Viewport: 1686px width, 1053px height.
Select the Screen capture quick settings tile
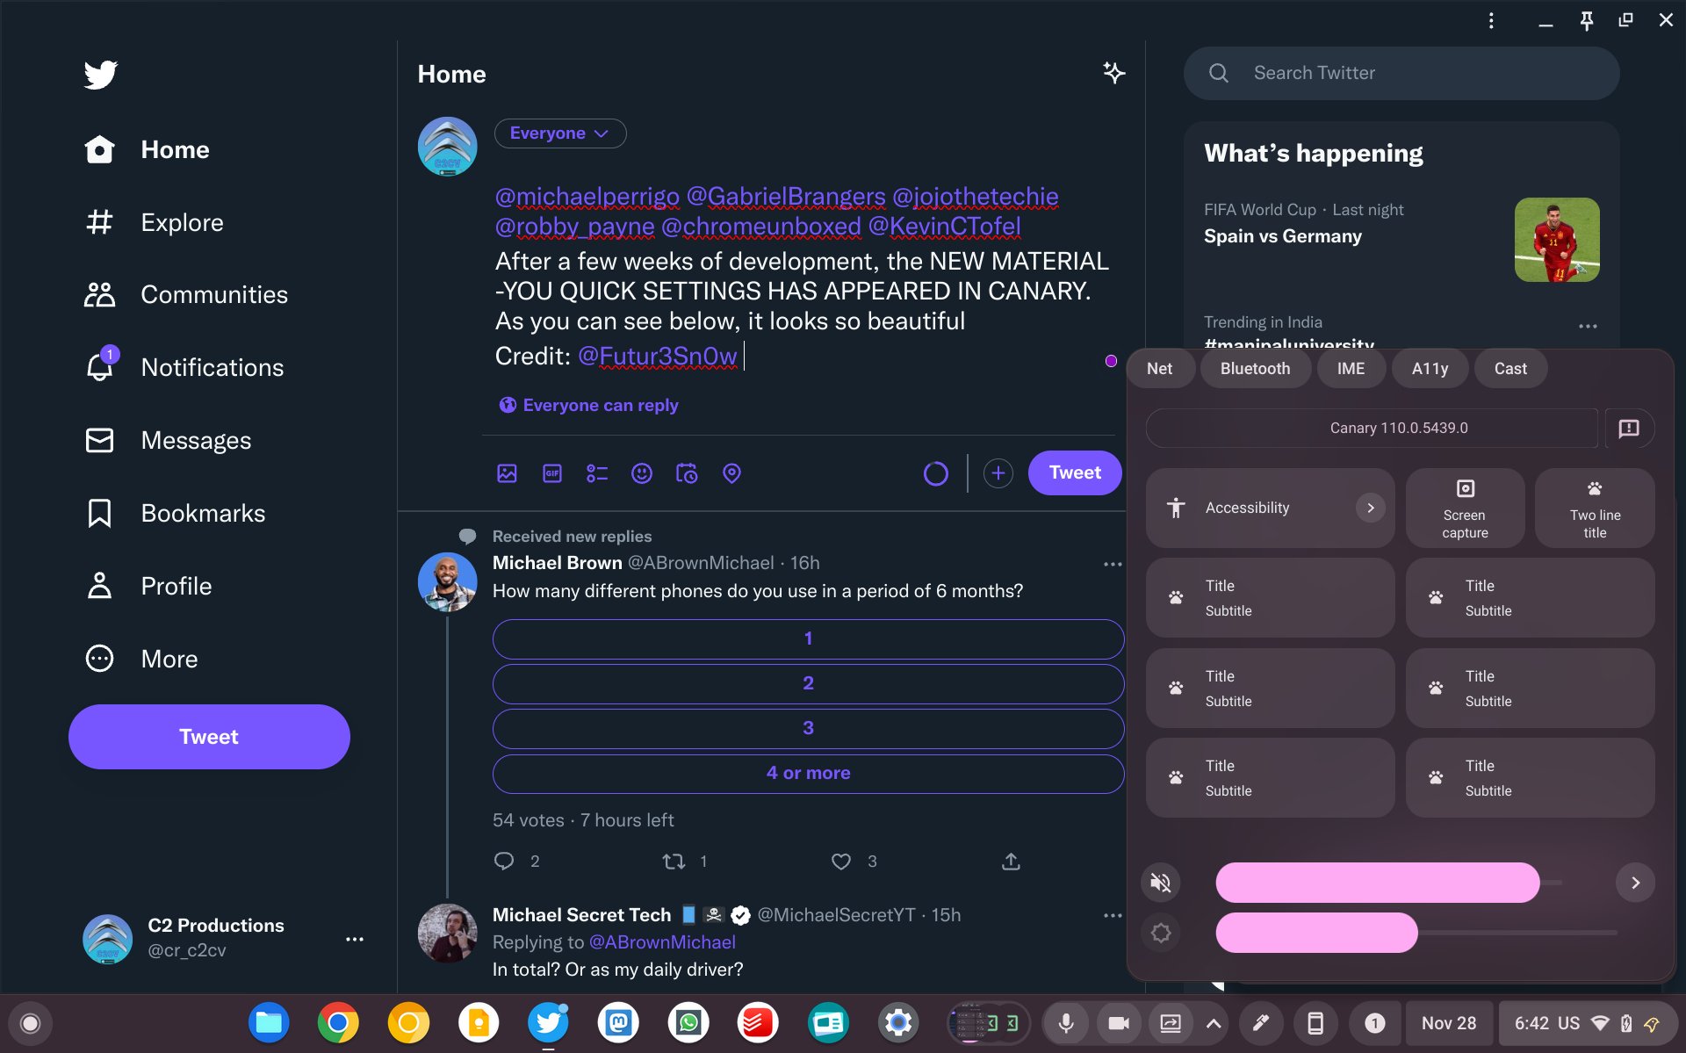[1464, 507]
